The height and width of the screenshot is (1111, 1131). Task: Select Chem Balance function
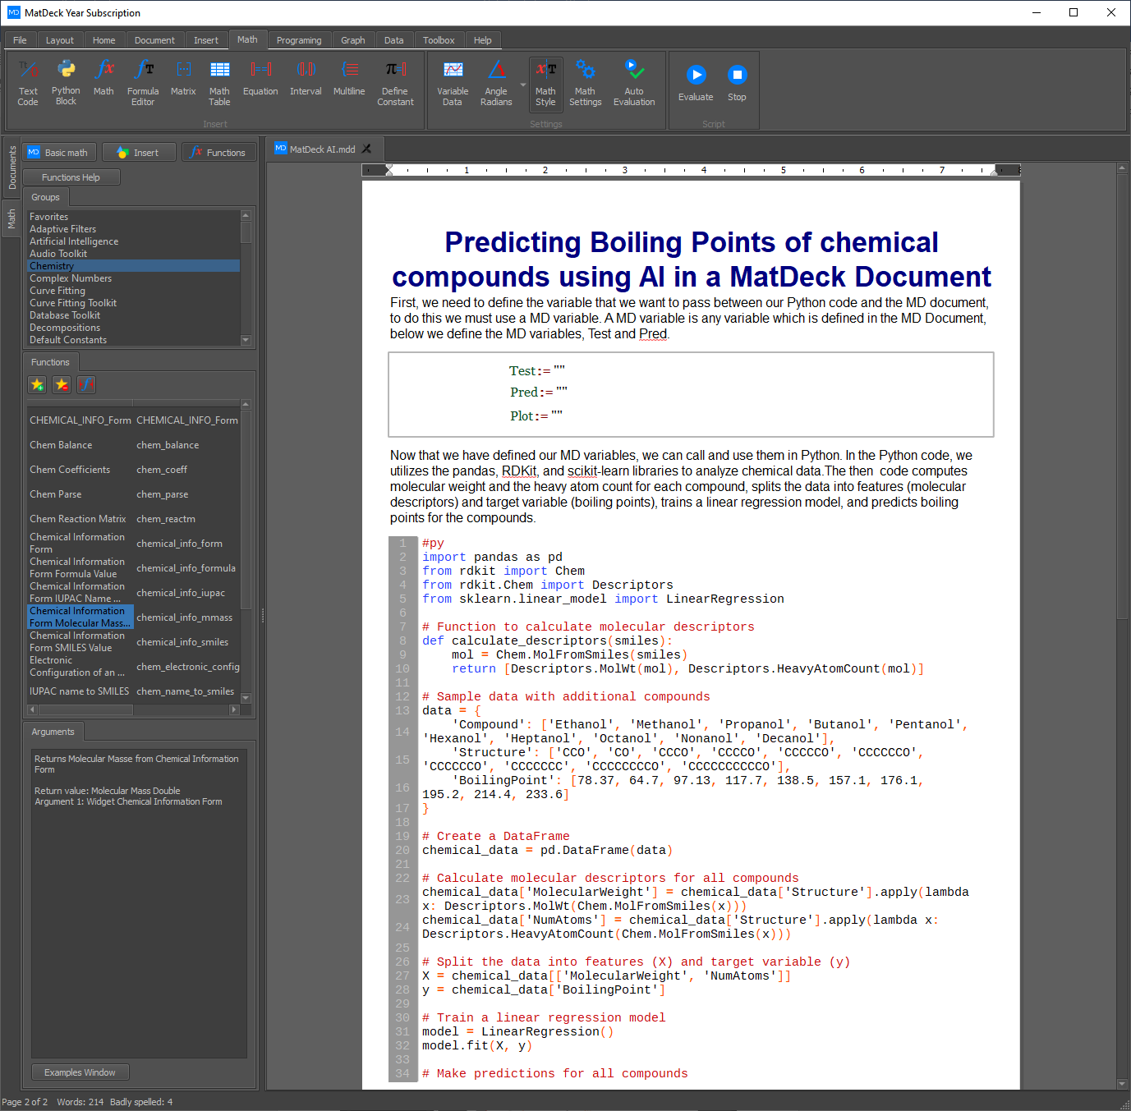pos(61,445)
